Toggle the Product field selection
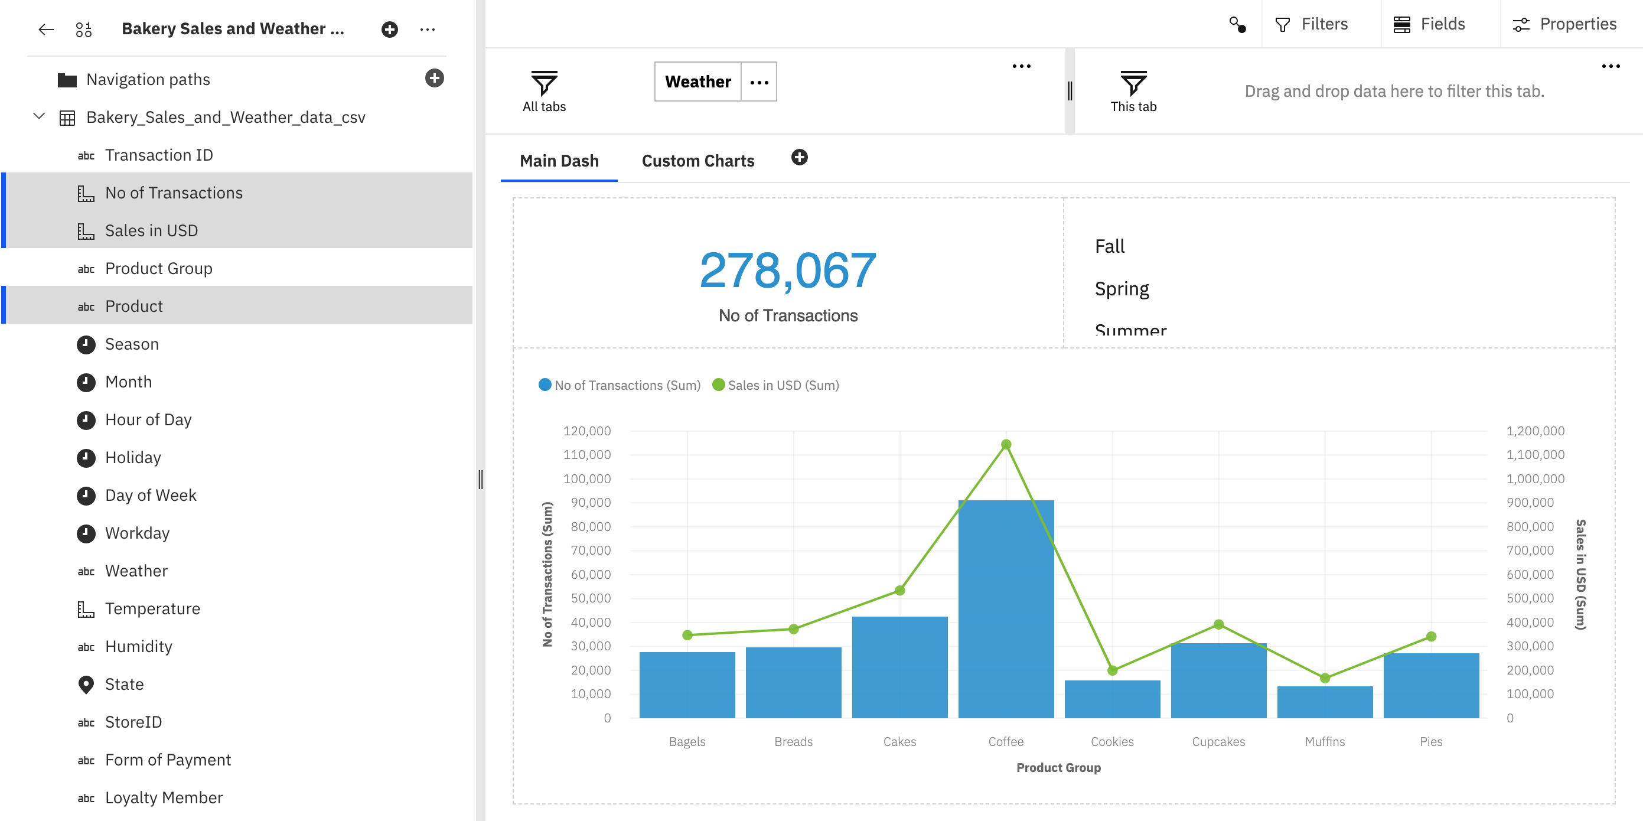The width and height of the screenshot is (1643, 821). pos(133,306)
